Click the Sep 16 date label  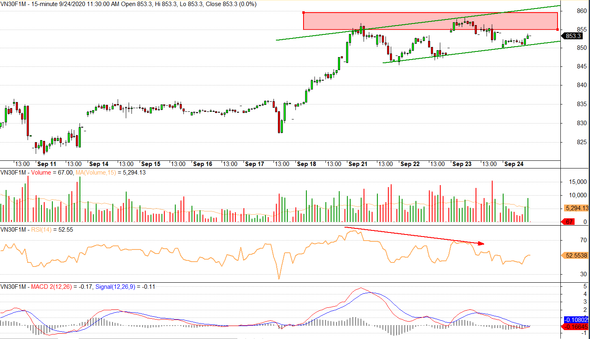[202, 164]
